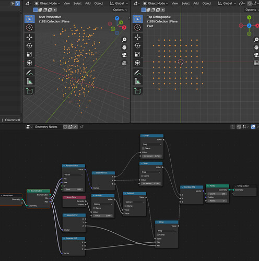The height and width of the screenshot is (261, 259).
Task: Click the Geometry Nodes name field
Action: click(48, 127)
